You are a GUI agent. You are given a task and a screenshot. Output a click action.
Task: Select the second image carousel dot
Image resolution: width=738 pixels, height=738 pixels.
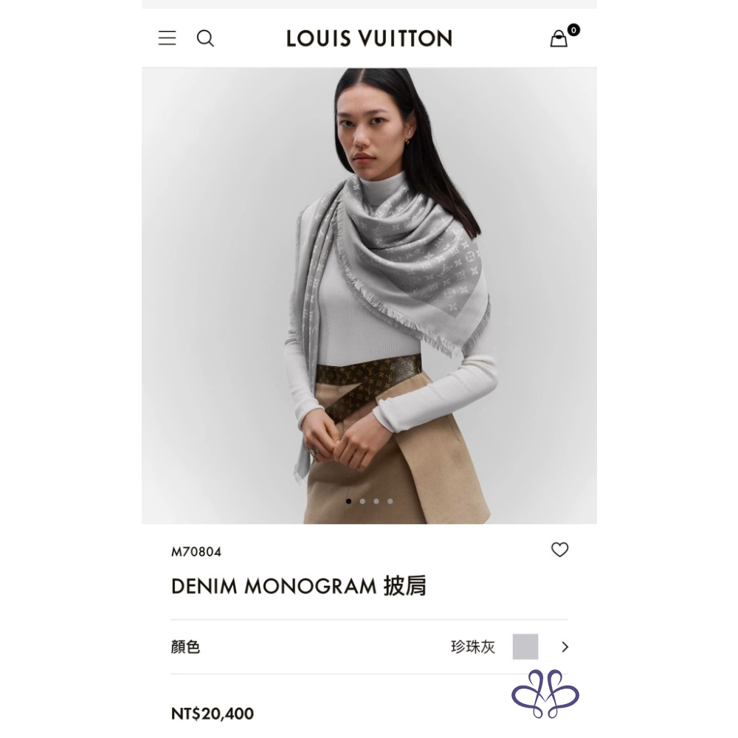(362, 501)
